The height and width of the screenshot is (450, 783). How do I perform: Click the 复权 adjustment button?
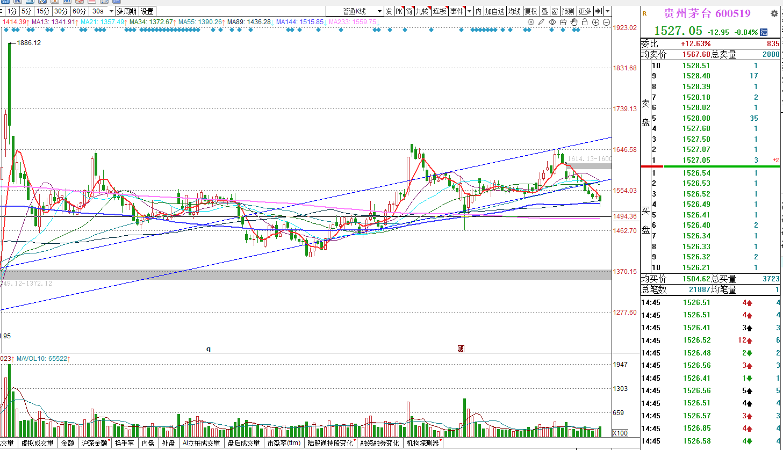click(x=531, y=11)
